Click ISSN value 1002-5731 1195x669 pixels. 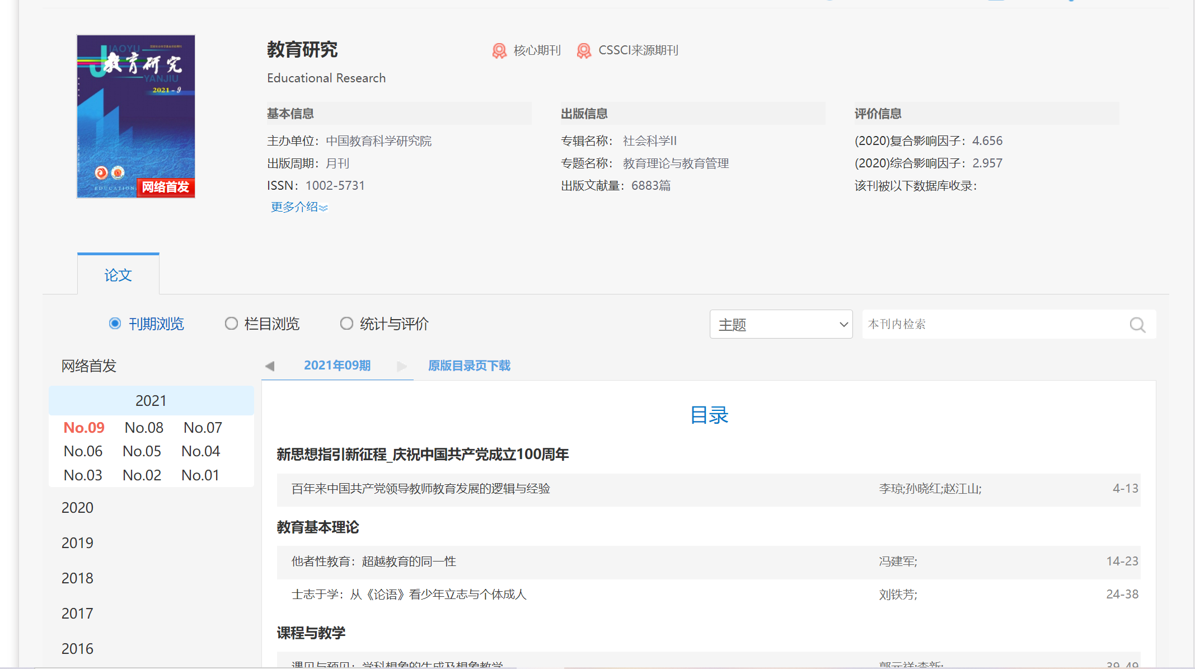pyautogui.click(x=335, y=186)
